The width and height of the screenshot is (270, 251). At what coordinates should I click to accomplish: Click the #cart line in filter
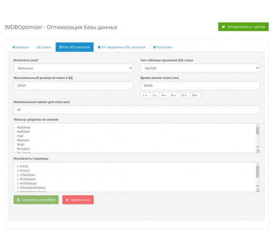click(x=21, y=144)
